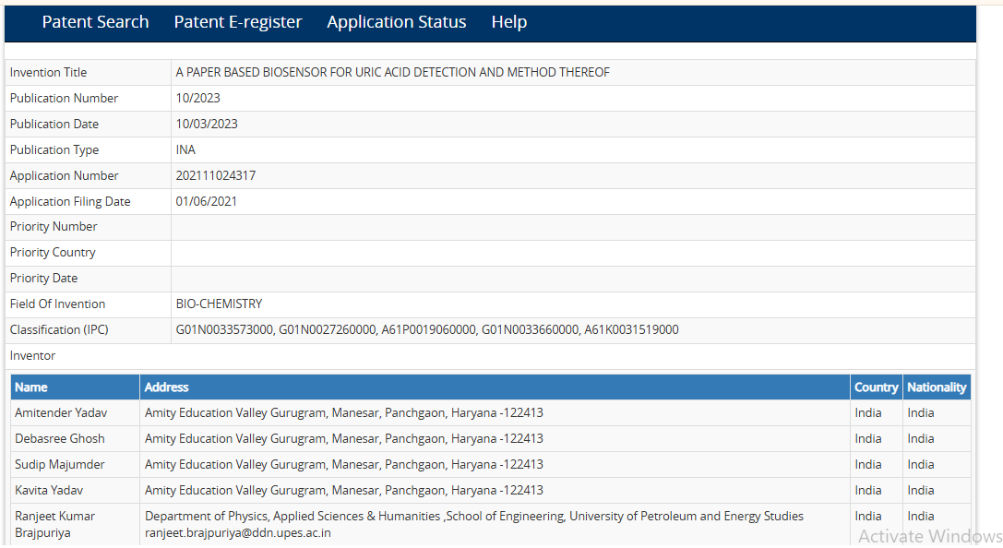This screenshot has height=548, width=1003.
Task: Select IPC code A61K0031519000
Action: pyautogui.click(x=632, y=330)
